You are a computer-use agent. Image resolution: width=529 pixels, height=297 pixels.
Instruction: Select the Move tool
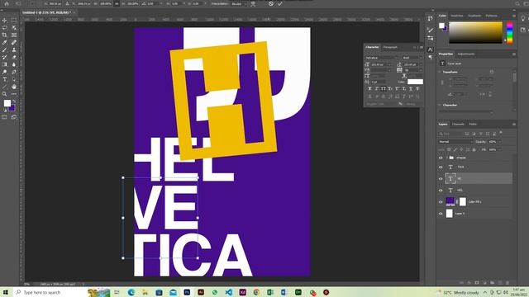click(x=4, y=20)
